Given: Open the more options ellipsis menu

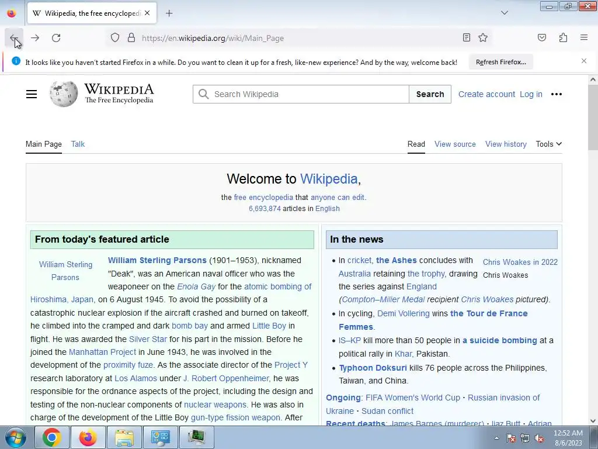Looking at the screenshot, I should pyautogui.click(x=556, y=94).
